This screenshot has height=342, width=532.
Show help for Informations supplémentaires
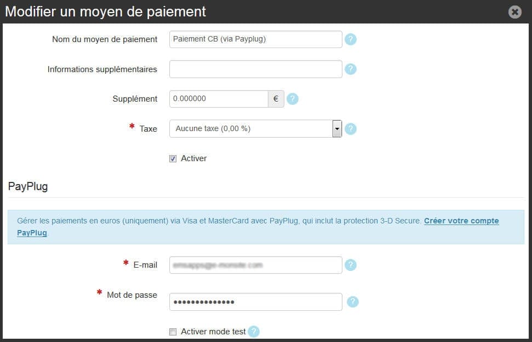[x=351, y=69]
